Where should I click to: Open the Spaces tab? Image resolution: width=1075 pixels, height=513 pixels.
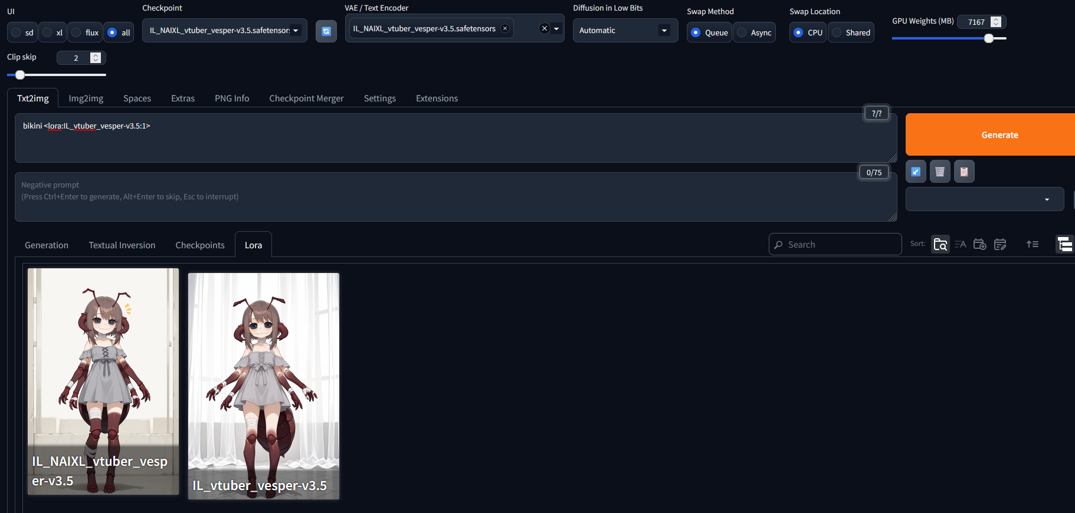[x=137, y=98]
